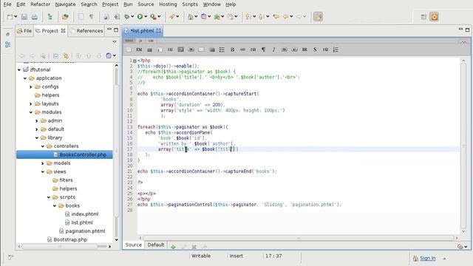The width and height of the screenshot is (473, 266).
Task: Click the bulleted list HTML toolbar icon
Action: [222, 50]
